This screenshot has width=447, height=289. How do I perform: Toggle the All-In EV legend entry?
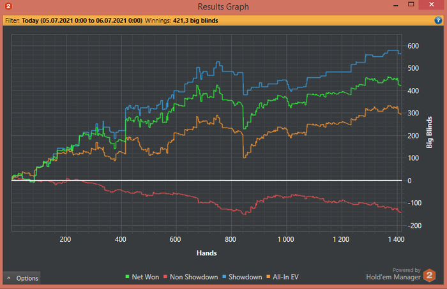point(282,277)
